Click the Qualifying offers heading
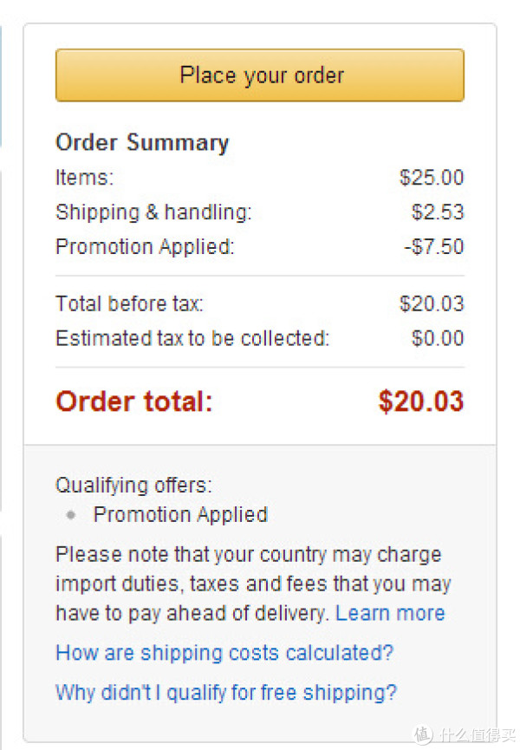 tap(133, 486)
